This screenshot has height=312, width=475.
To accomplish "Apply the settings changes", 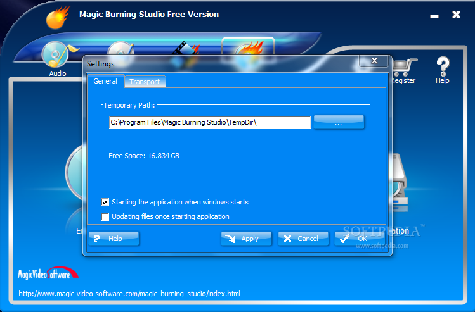I will 246,239.
